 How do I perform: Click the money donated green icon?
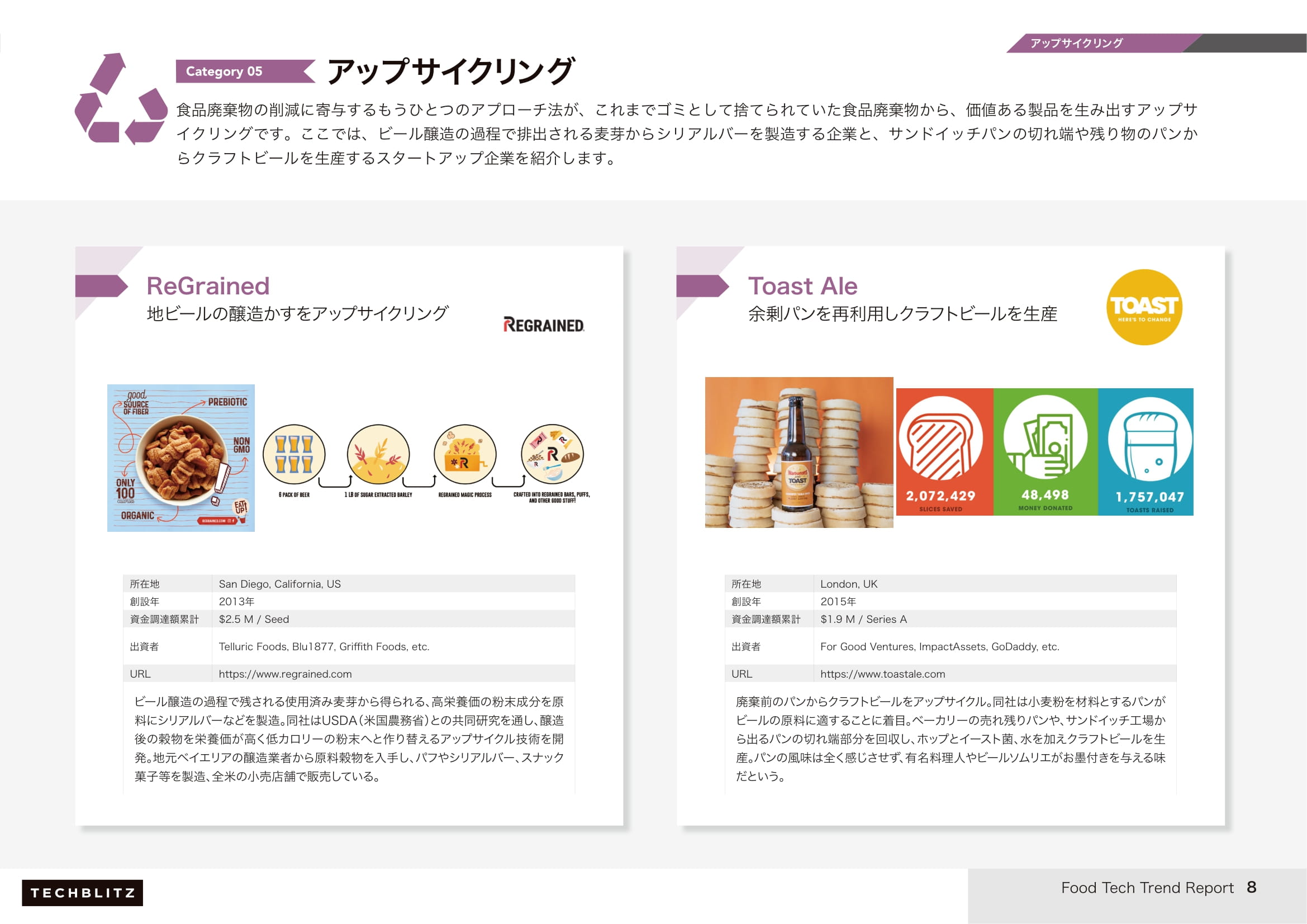pyautogui.click(x=1045, y=437)
